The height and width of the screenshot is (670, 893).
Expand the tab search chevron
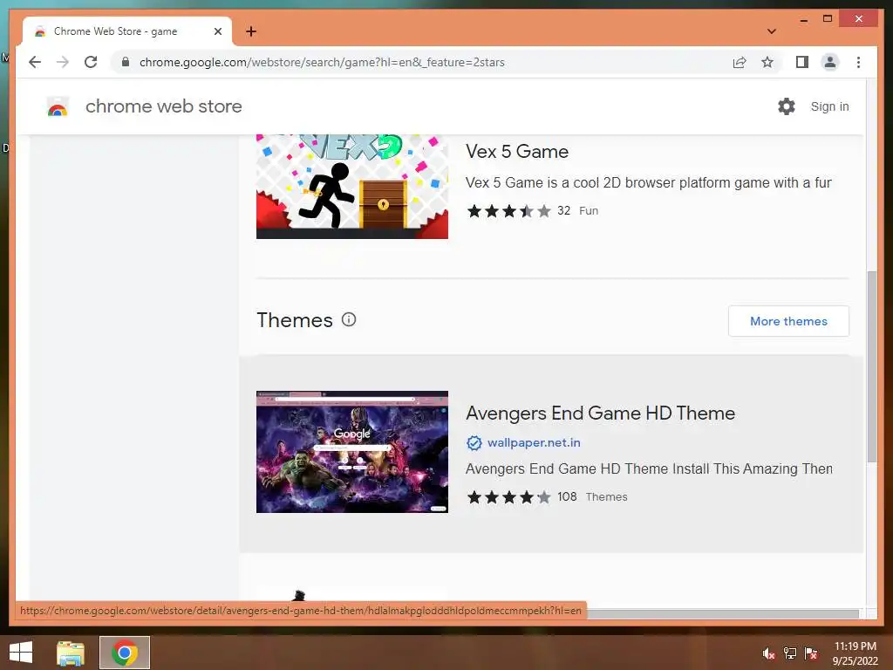pos(772,31)
